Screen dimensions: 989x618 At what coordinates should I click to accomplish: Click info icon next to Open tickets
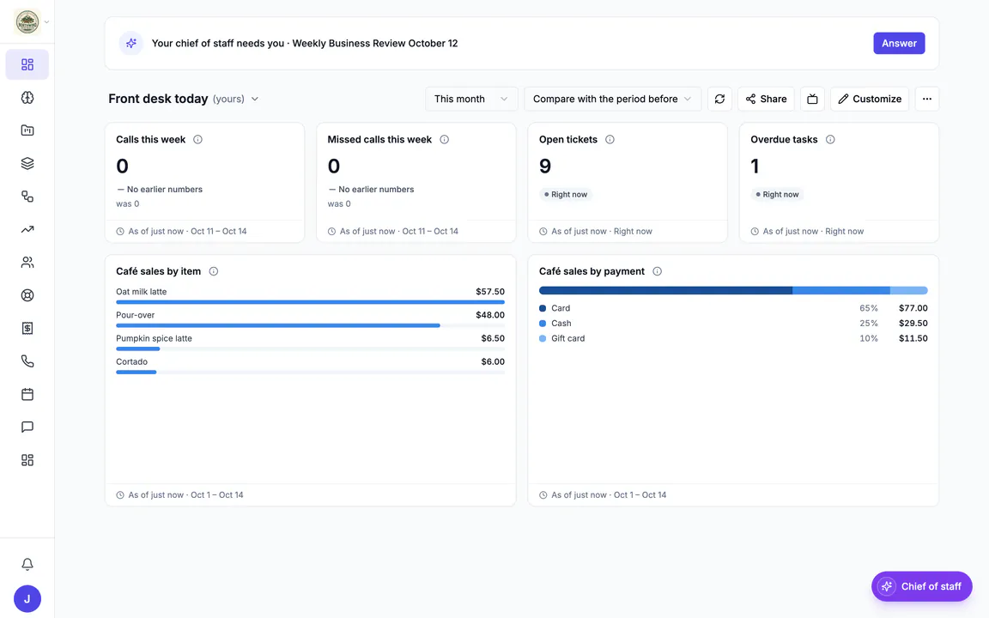(x=610, y=139)
